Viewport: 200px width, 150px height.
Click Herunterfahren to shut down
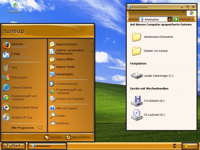(78, 137)
